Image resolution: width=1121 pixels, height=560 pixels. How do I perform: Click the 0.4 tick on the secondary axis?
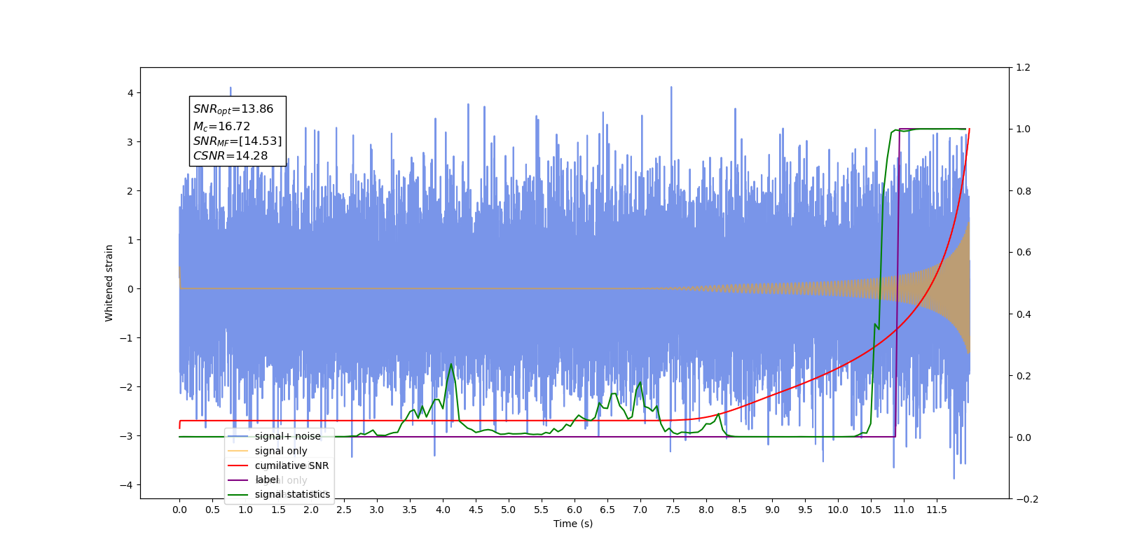coord(1024,314)
